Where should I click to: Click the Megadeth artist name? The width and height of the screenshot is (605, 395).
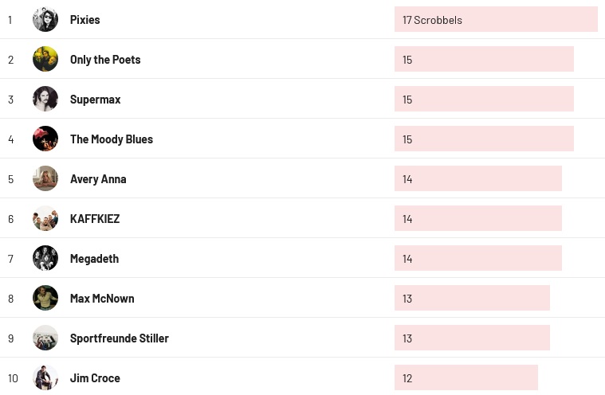coord(94,259)
